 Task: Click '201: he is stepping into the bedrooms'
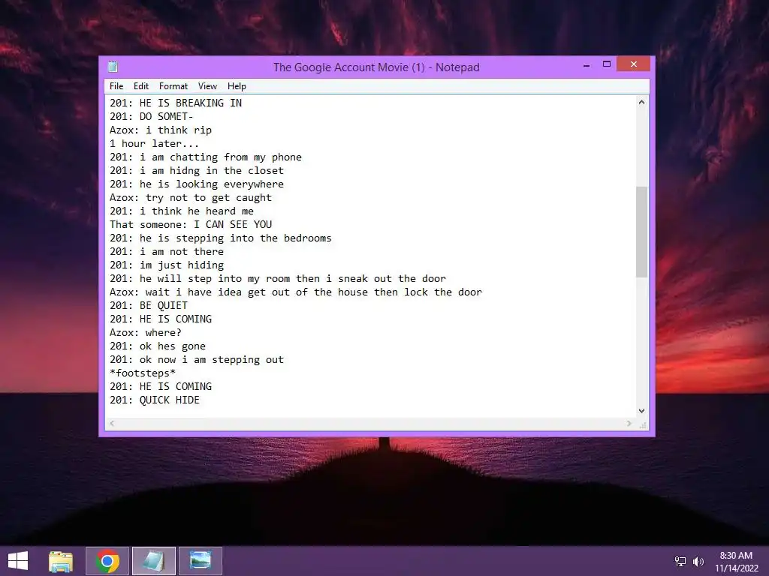(x=221, y=238)
